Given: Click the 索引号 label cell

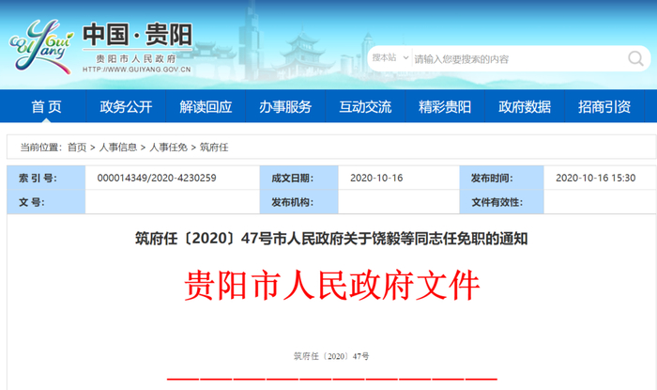Looking at the screenshot, I should click(46, 178).
